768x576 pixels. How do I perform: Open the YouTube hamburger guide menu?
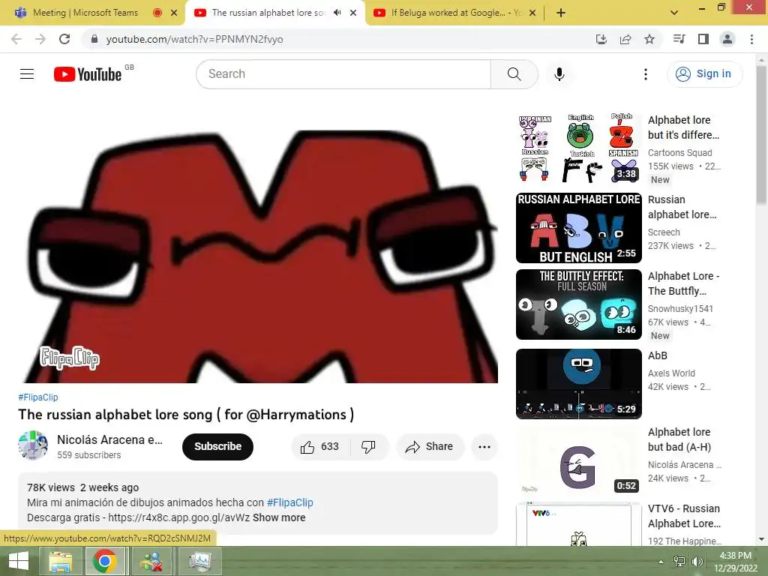click(x=27, y=74)
